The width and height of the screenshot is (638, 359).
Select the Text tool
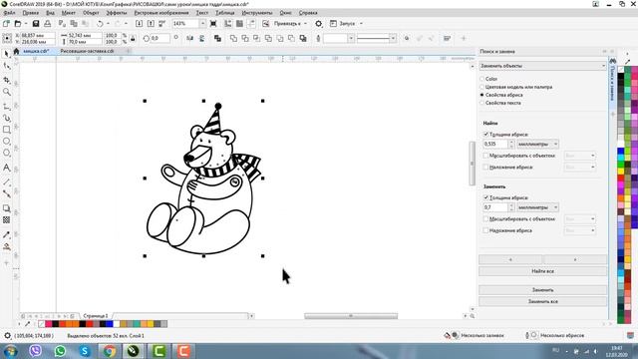pos(7,168)
